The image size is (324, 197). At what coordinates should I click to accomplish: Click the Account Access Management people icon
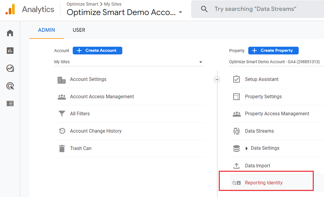tap(62, 97)
